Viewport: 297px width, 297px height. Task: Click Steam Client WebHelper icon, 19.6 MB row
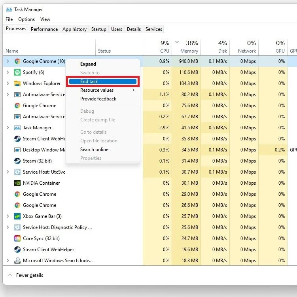[x=17, y=250]
